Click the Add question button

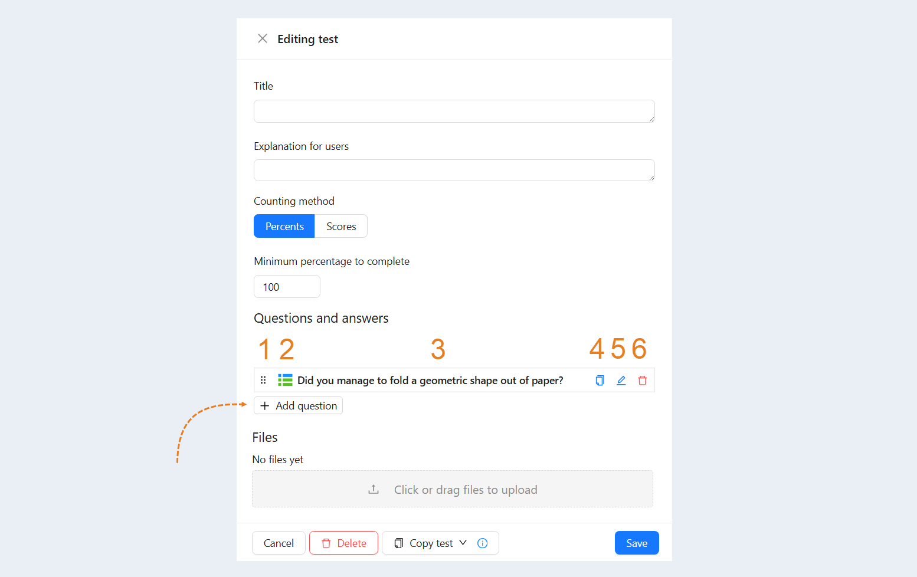(298, 405)
